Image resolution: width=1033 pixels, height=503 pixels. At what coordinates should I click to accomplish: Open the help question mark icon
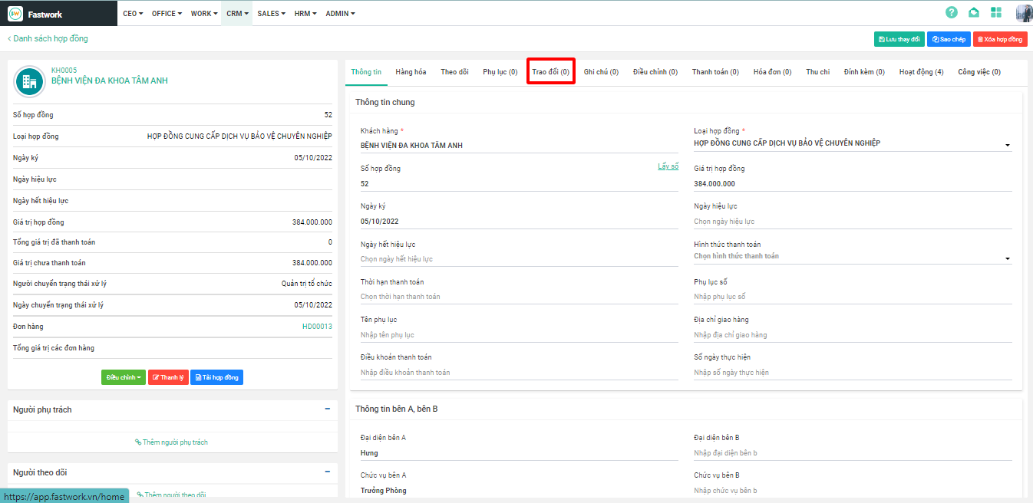pyautogui.click(x=952, y=12)
